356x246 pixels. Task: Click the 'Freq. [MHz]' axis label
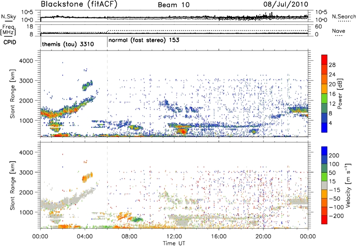(8, 30)
